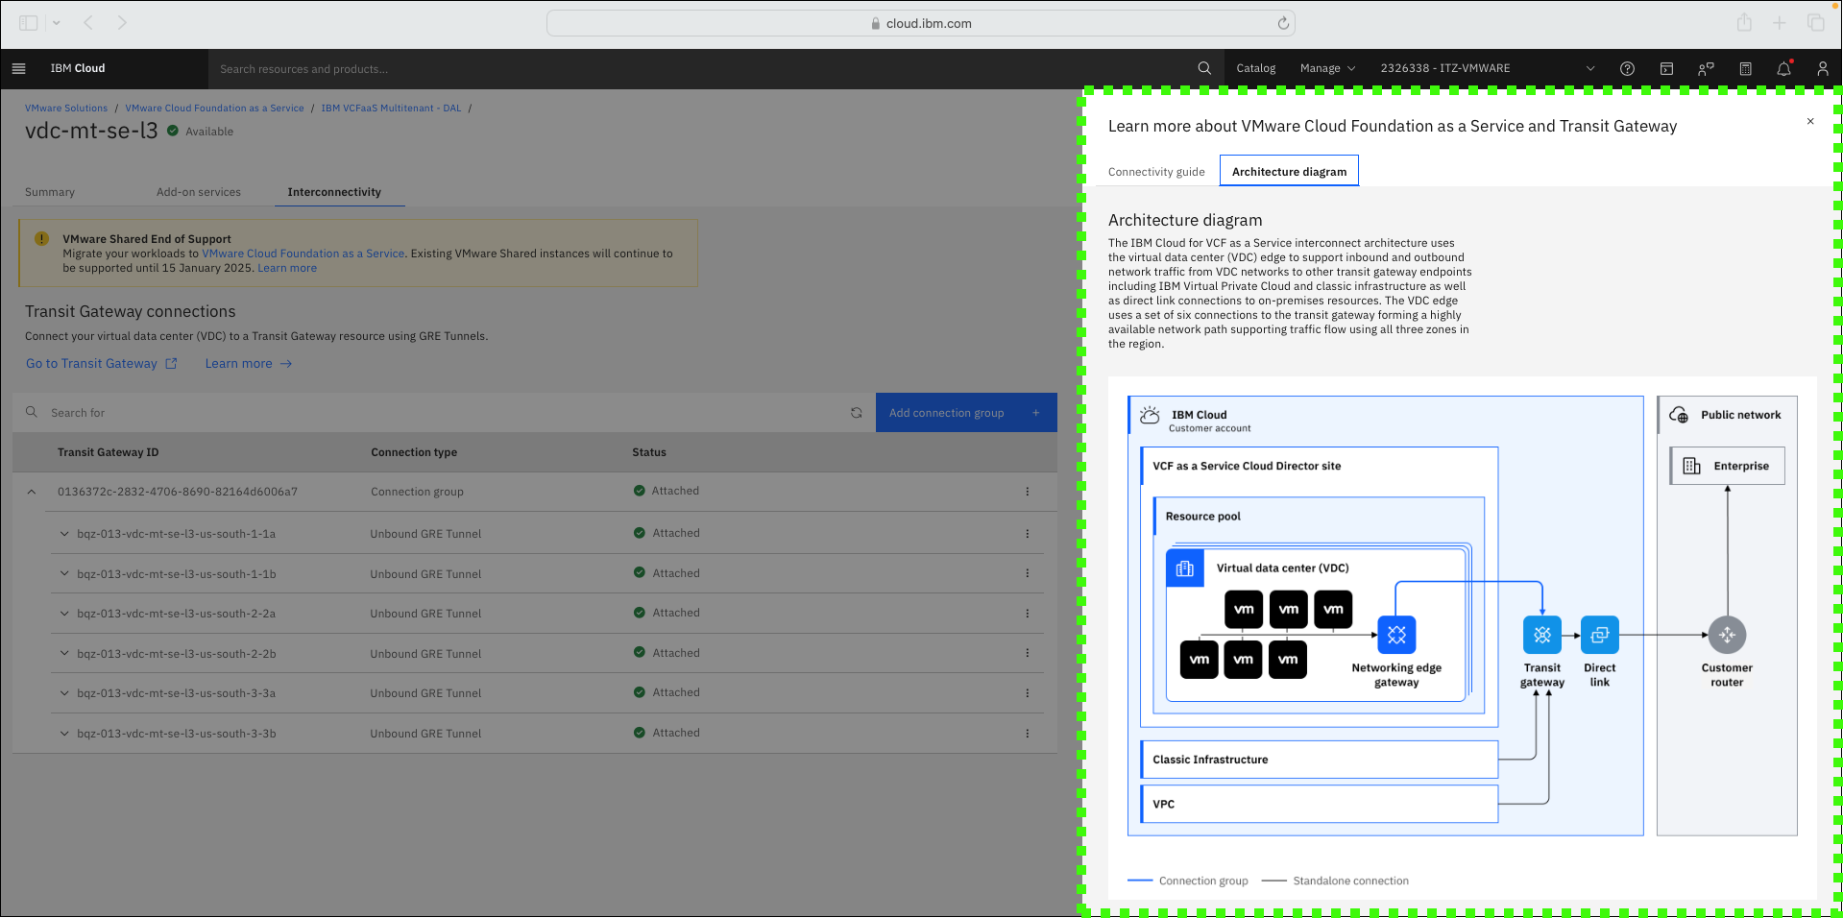Open overflow menu for us-south-3-3b tunnel
This screenshot has width=1843, height=918.
[x=1027, y=734]
